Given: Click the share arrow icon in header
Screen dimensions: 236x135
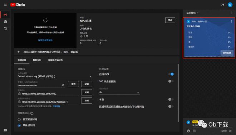Looking at the screenshot, I should coord(223,5).
